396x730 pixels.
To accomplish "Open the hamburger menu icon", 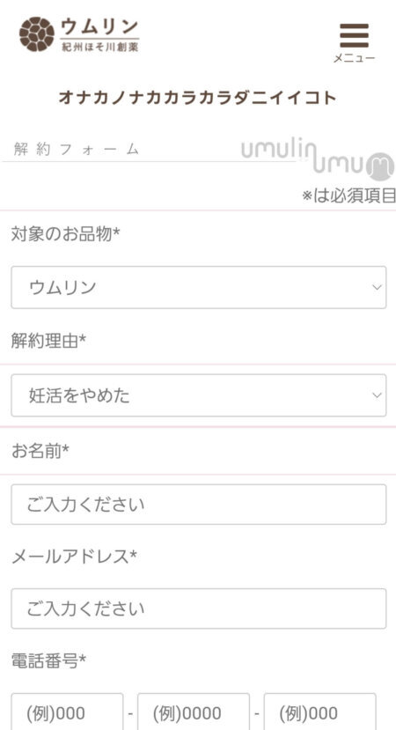I will pos(354,36).
